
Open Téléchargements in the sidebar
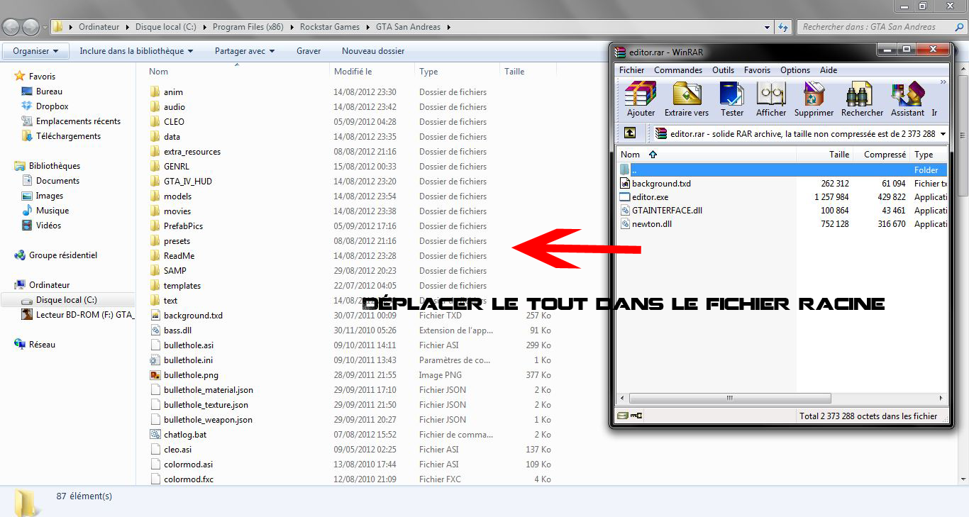[68, 136]
